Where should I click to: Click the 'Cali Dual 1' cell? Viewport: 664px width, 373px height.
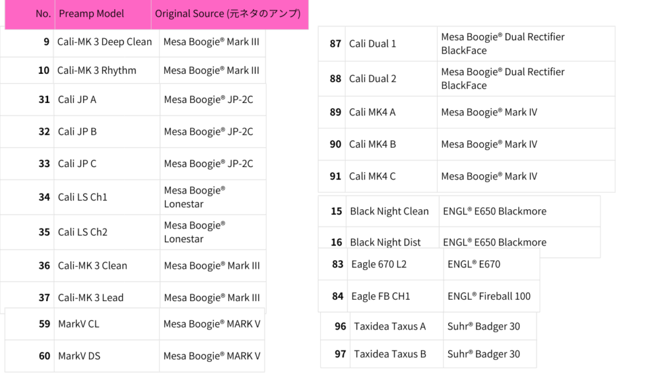372,44
